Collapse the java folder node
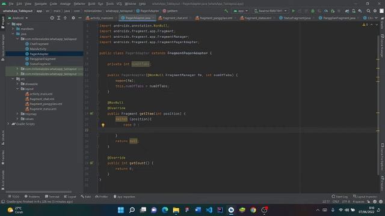Viewport: 385px width, 216px height. [x=13, y=34]
